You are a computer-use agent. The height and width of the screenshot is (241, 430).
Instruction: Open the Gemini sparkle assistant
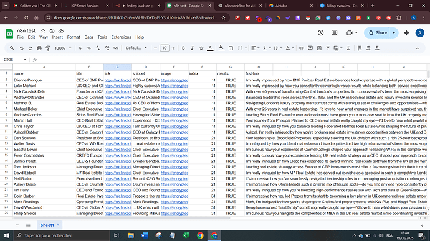[406, 33]
